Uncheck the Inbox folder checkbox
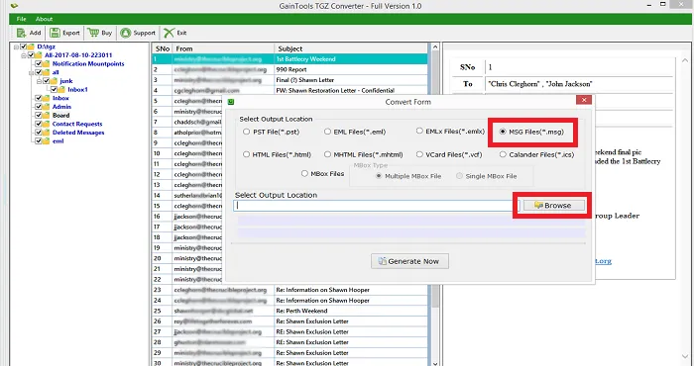 (39, 98)
